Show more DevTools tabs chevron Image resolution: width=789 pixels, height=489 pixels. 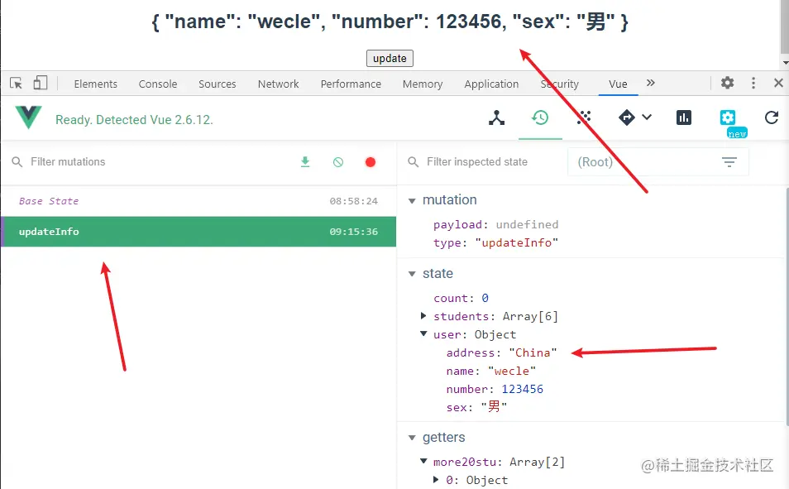point(651,83)
